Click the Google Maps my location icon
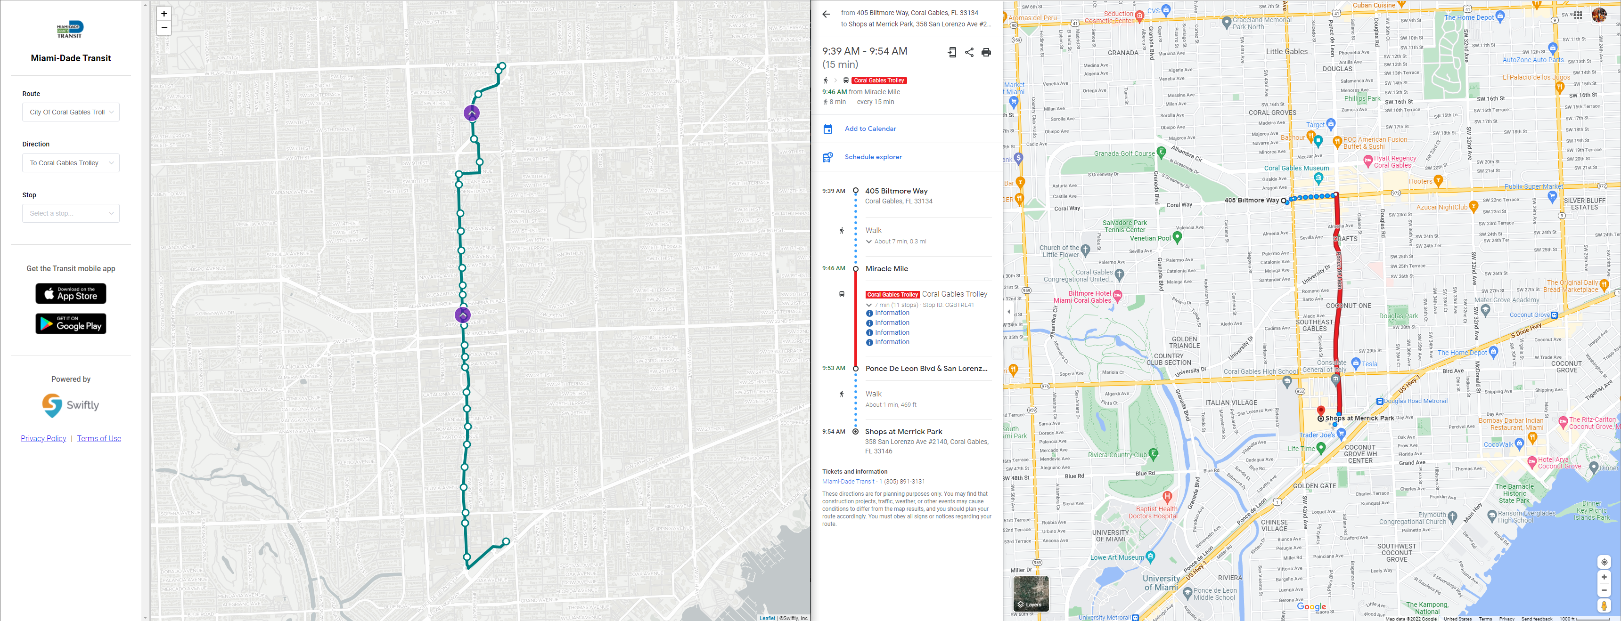 [1604, 562]
